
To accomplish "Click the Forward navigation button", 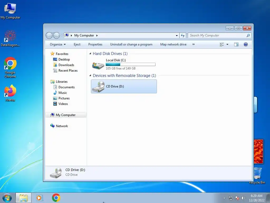I will (56, 35).
